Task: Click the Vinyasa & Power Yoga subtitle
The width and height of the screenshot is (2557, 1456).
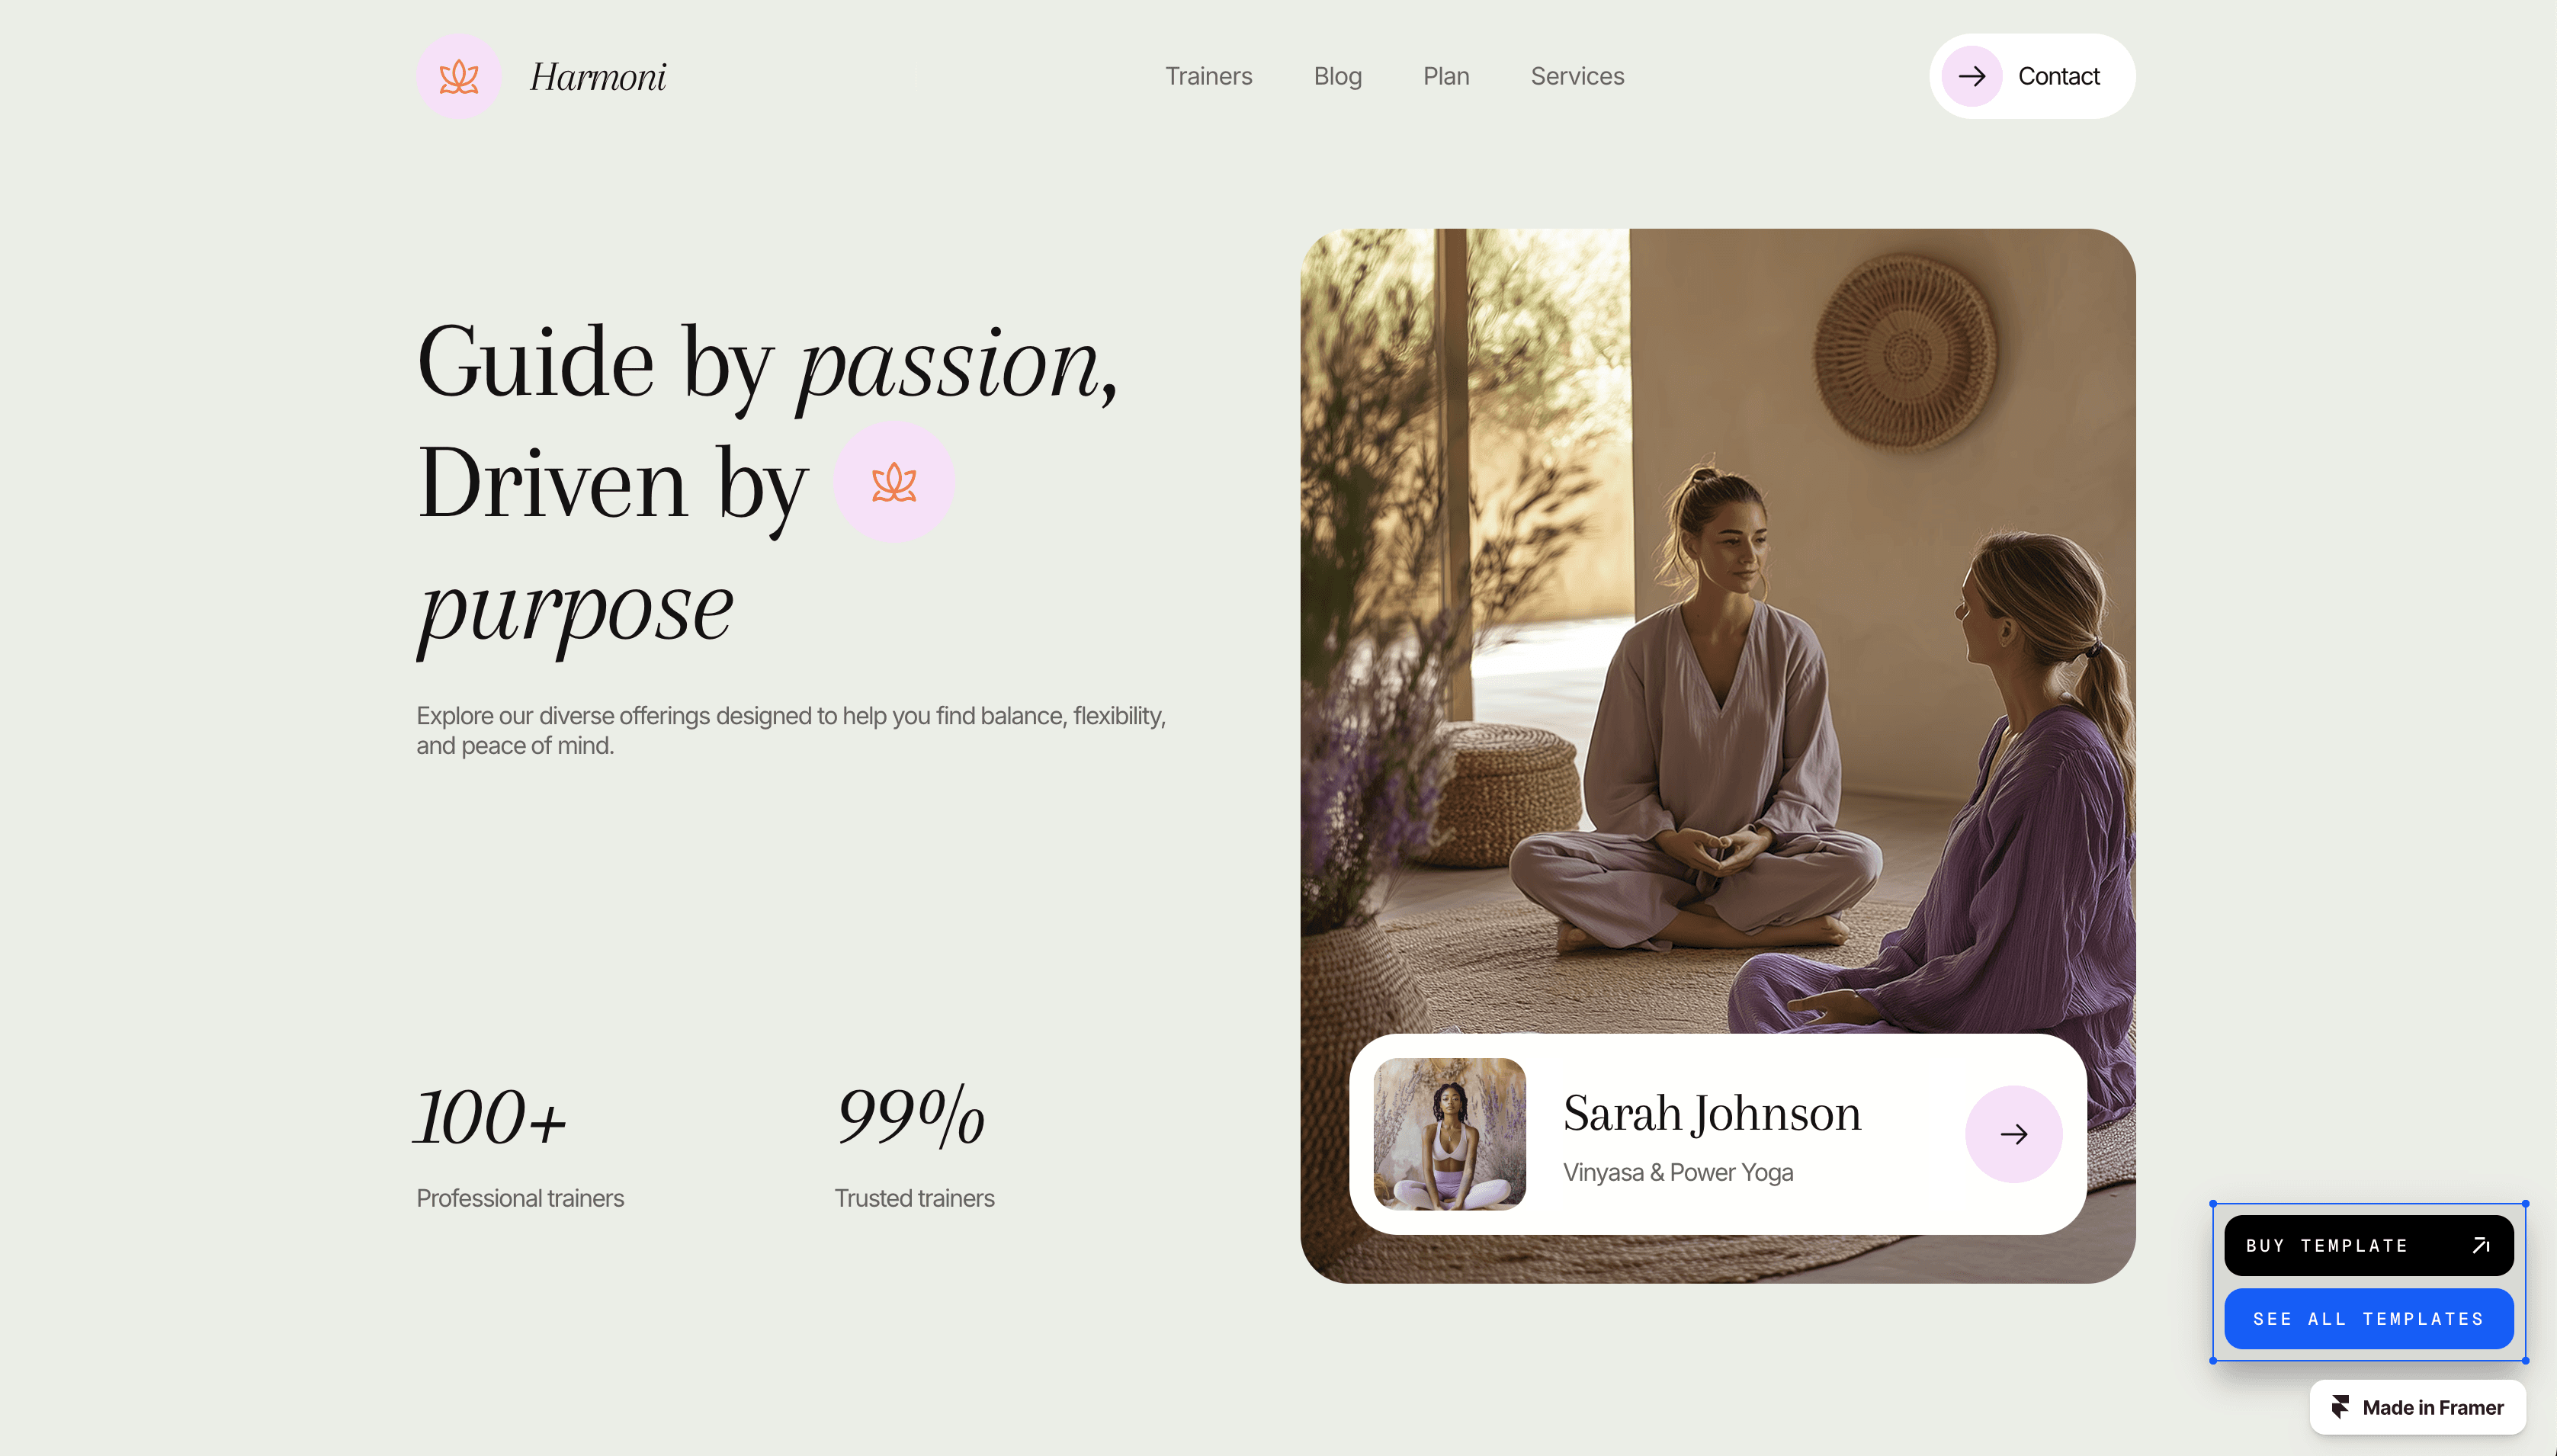Action: [x=1678, y=1172]
